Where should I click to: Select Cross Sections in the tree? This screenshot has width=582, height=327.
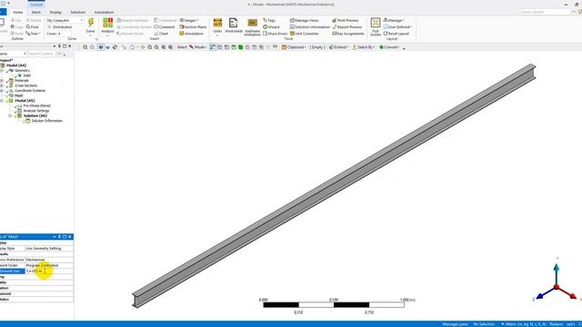tap(26, 85)
